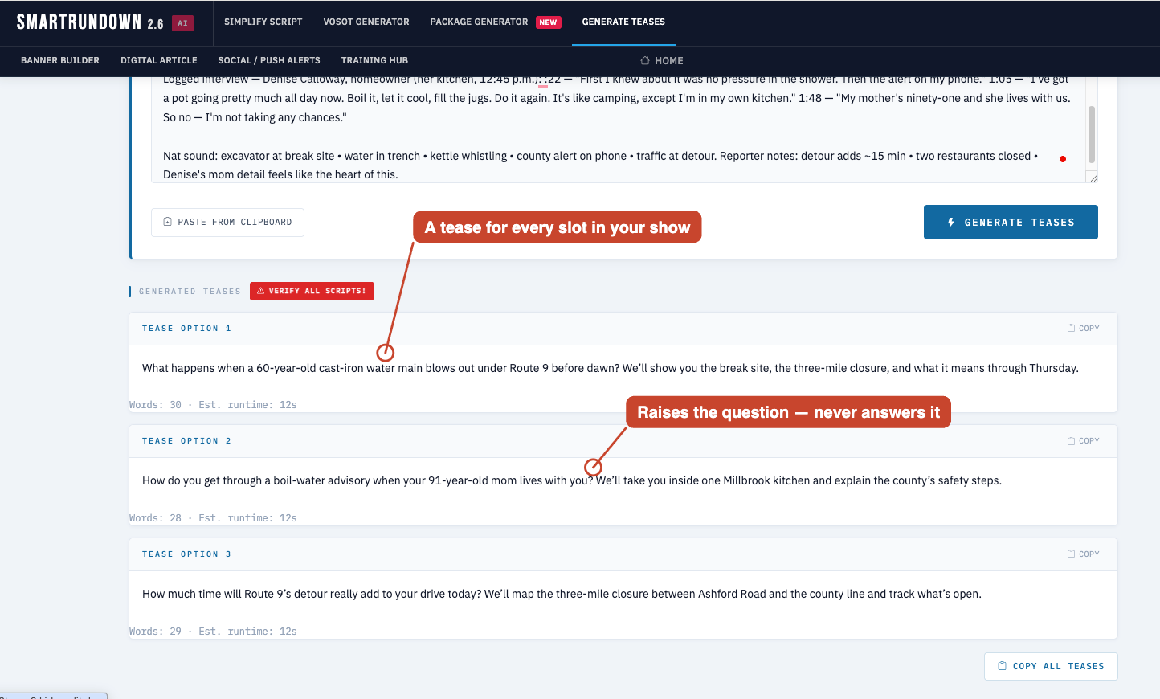1160x699 pixels.
Task: Open Digital Article menu item
Action: [x=159, y=60]
